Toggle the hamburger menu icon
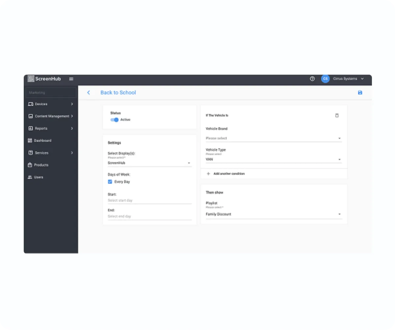 pos(71,79)
